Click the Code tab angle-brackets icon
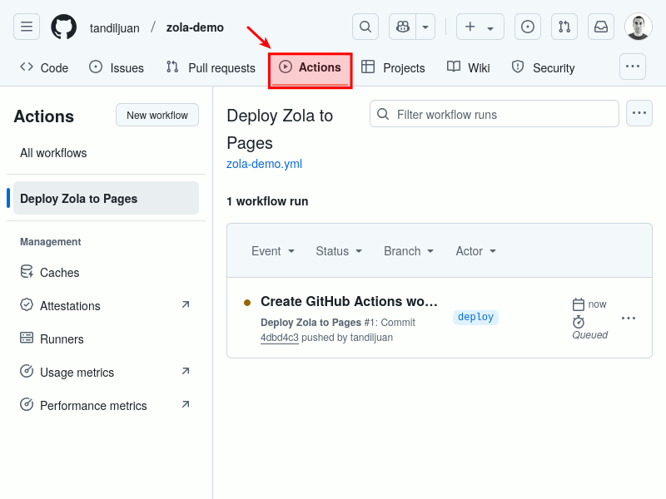666x499 pixels. [x=27, y=67]
